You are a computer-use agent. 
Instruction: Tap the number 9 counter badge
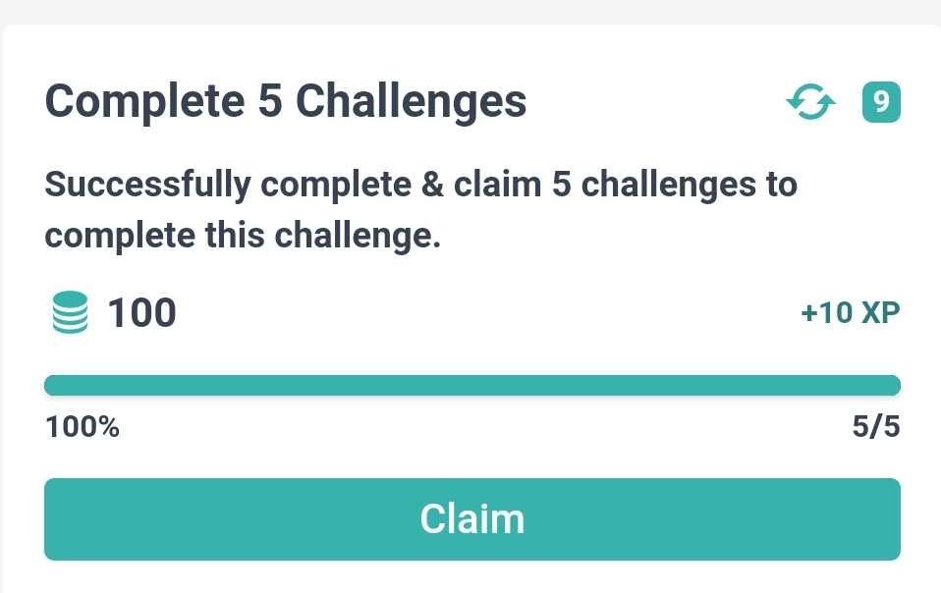pos(881,102)
